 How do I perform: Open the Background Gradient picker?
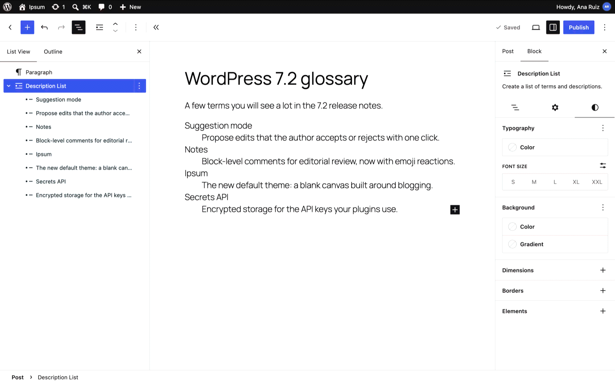point(555,244)
